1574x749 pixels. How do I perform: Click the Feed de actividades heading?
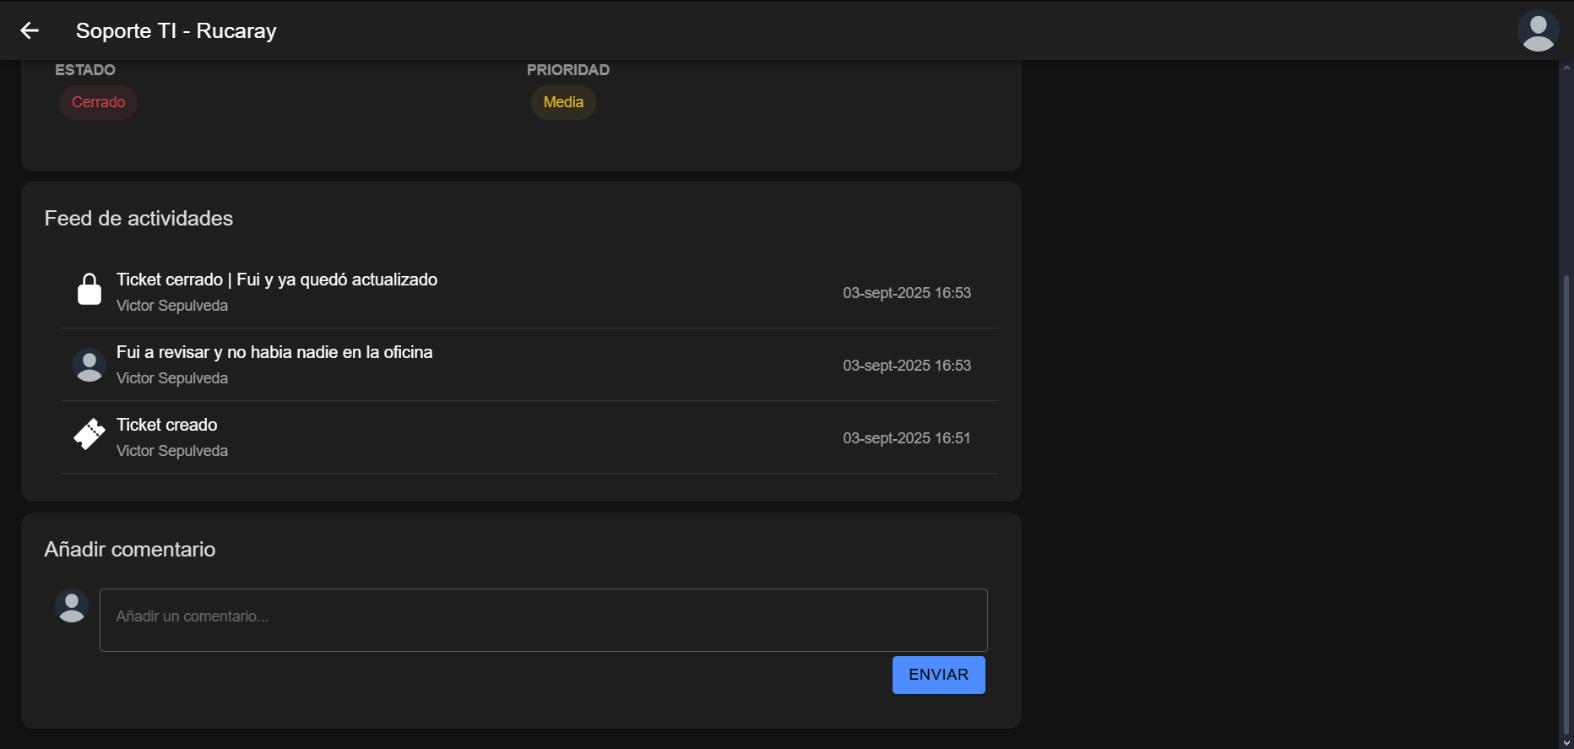pyautogui.click(x=138, y=219)
